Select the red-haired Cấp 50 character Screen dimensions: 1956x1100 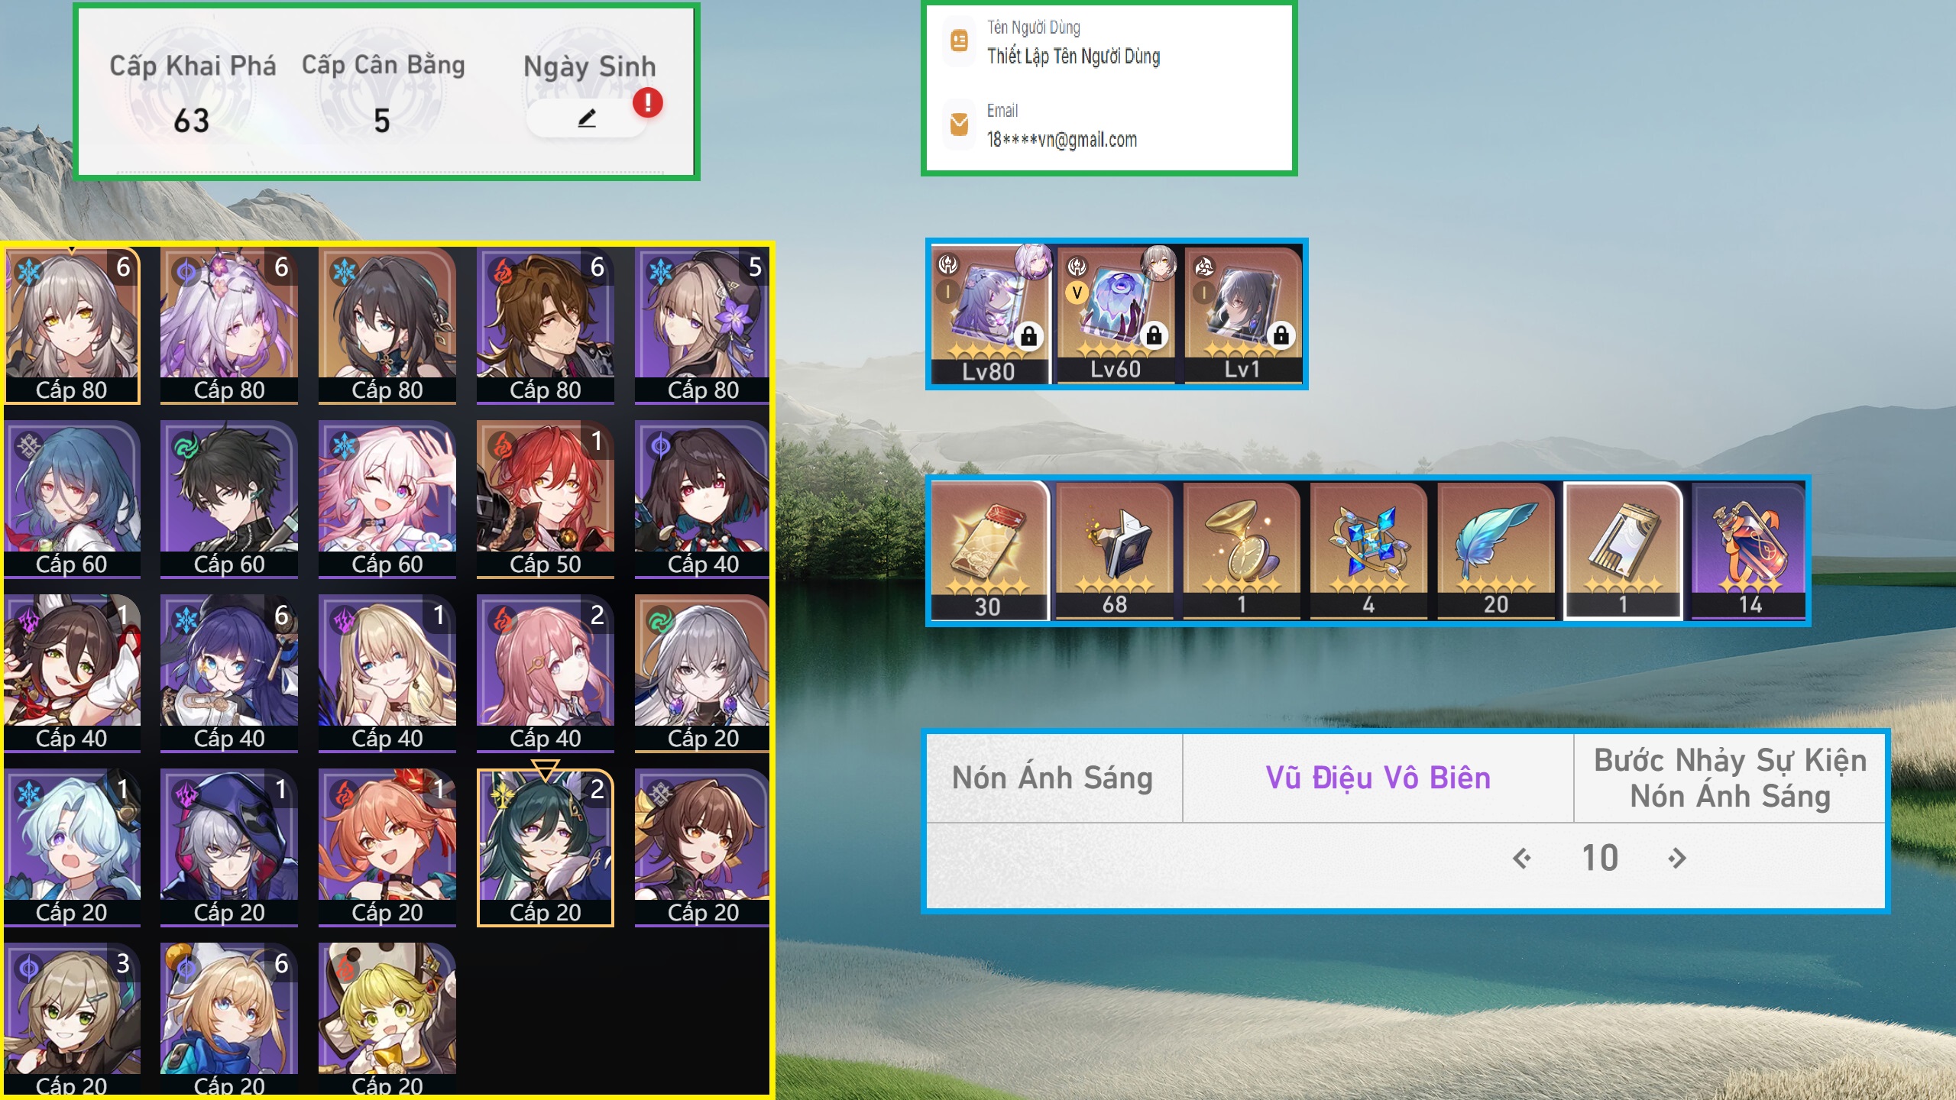click(x=545, y=500)
